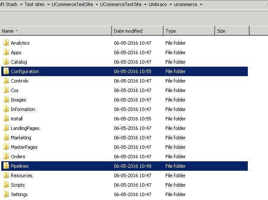Viewport: 268px width, 200px height.
Task: Click the Resources folder icon
Action: pyautogui.click(x=6, y=175)
